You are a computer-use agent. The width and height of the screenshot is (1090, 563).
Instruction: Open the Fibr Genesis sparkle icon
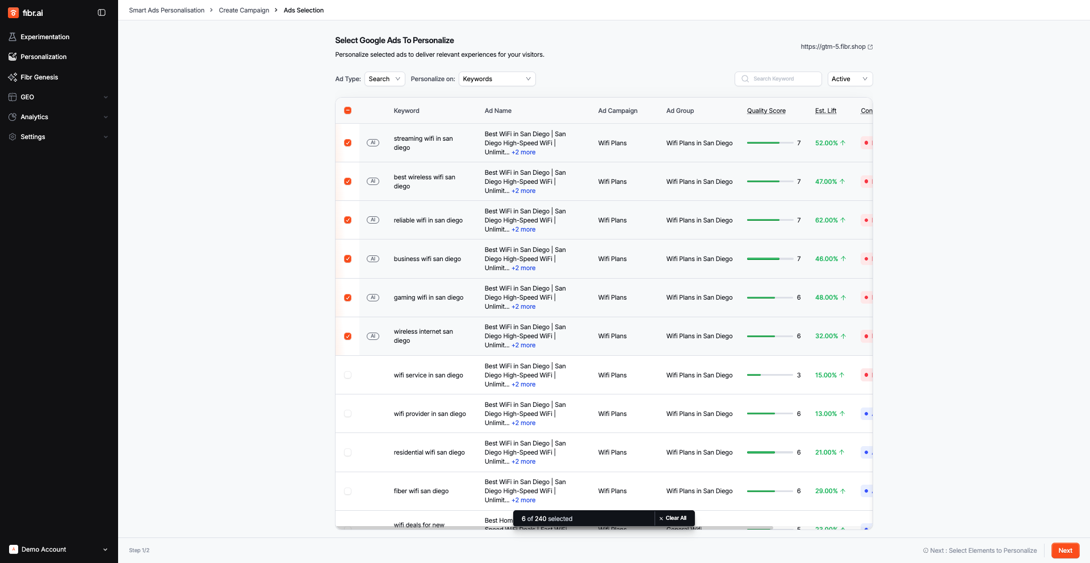12,77
